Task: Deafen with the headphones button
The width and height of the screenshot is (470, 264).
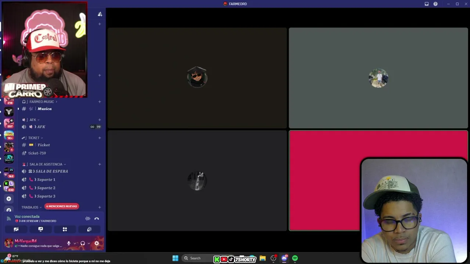Action: pos(83,243)
